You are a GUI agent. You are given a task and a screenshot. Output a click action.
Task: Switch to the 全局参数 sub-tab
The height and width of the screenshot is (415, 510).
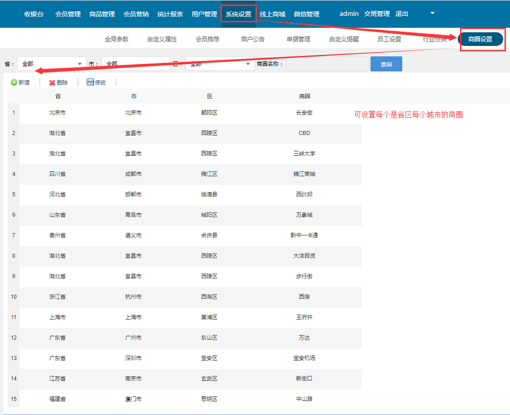pyautogui.click(x=117, y=39)
